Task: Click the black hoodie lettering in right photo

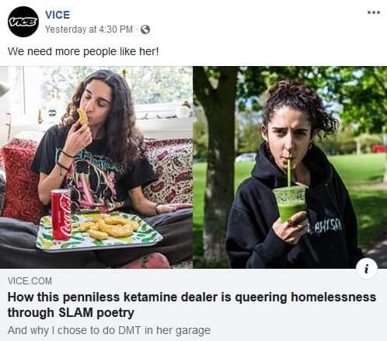Action: tap(325, 228)
